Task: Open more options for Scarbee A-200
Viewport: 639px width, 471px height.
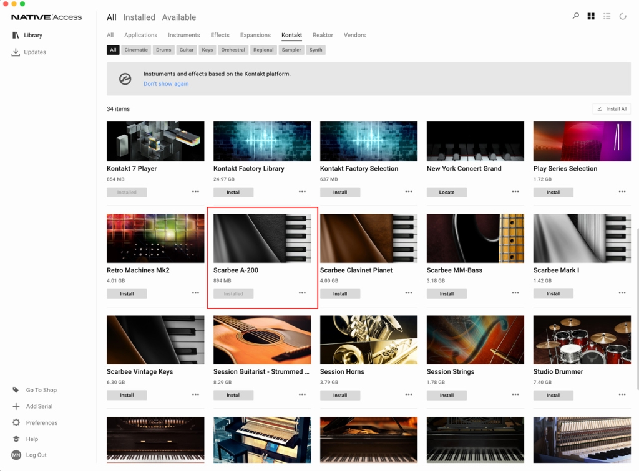Action: click(302, 293)
